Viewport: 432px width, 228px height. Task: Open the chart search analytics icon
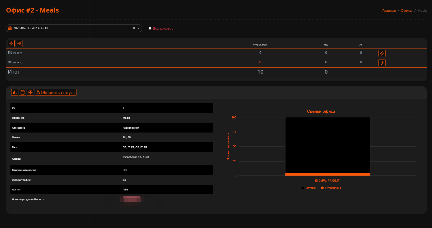coord(19,43)
